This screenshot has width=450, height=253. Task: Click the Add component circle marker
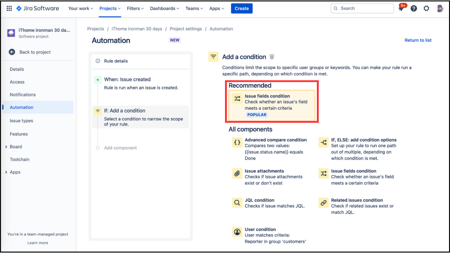click(x=98, y=148)
